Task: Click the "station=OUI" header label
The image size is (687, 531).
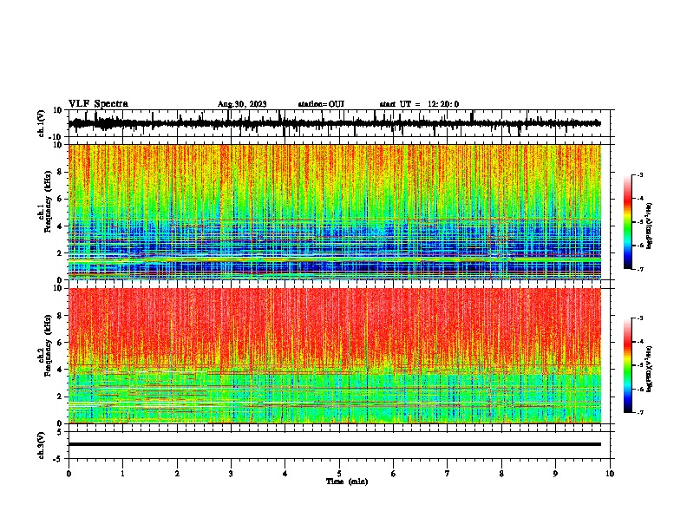Action: [x=321, y=104]
